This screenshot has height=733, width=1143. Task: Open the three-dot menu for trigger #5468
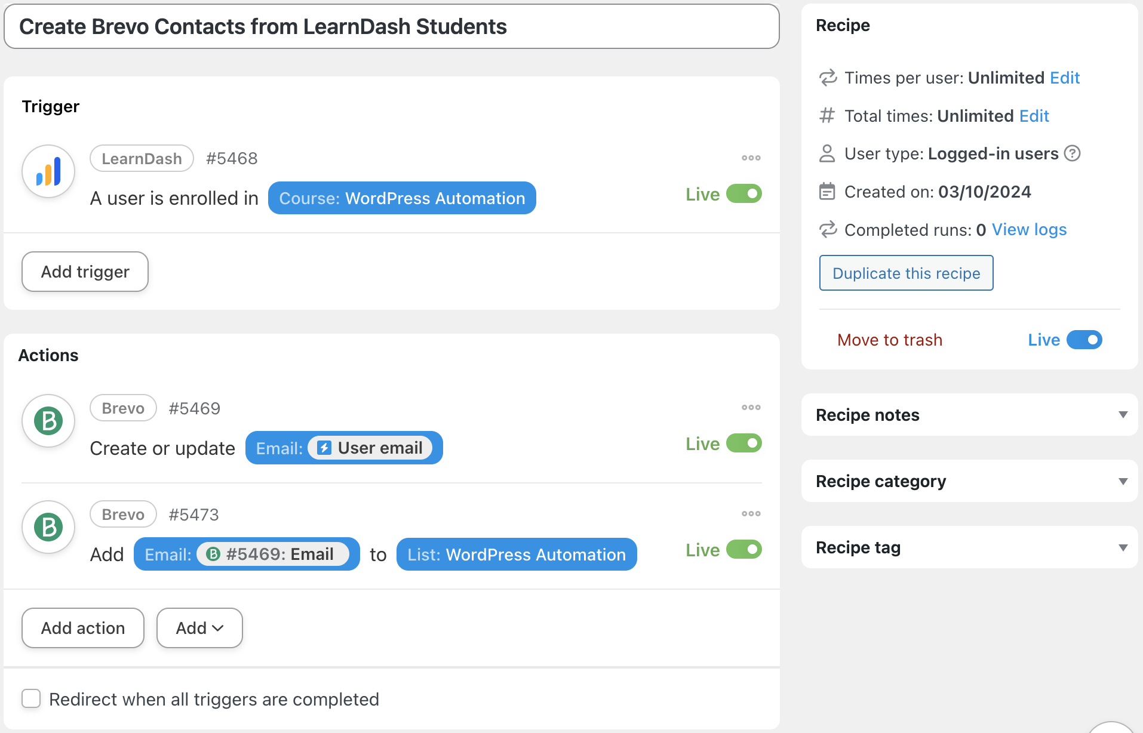pos(751,158)
